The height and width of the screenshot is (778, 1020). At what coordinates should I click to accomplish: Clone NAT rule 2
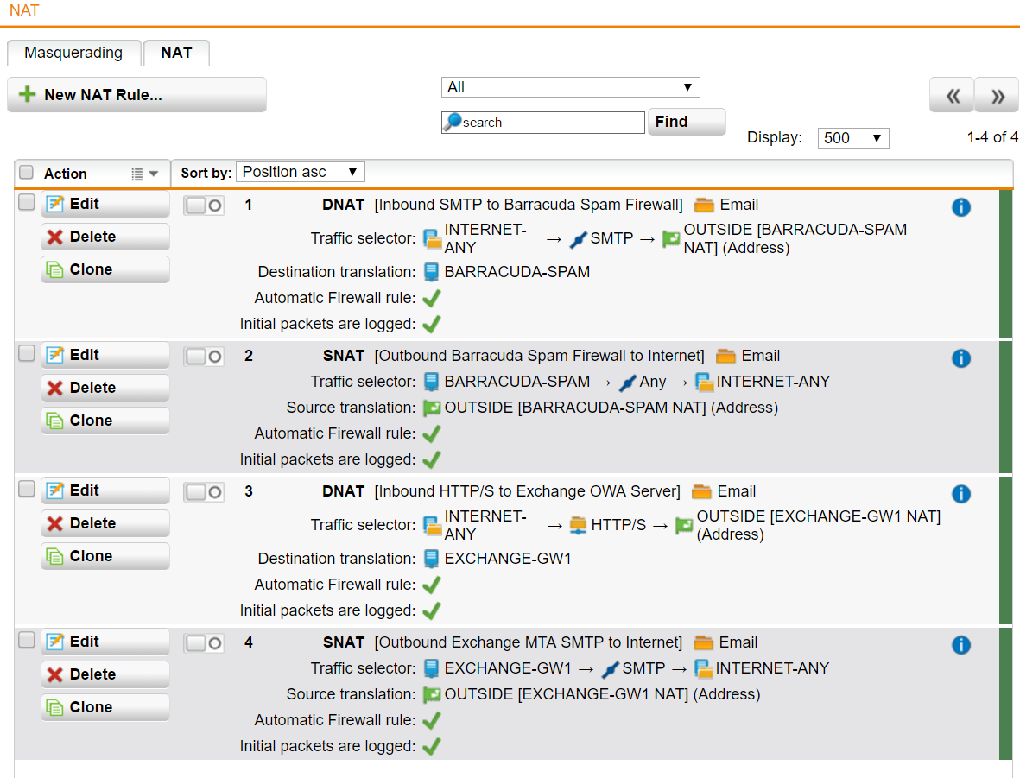[x=105, y=421]
